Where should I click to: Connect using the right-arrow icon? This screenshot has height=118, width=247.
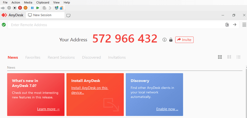[x=235, y=25]
